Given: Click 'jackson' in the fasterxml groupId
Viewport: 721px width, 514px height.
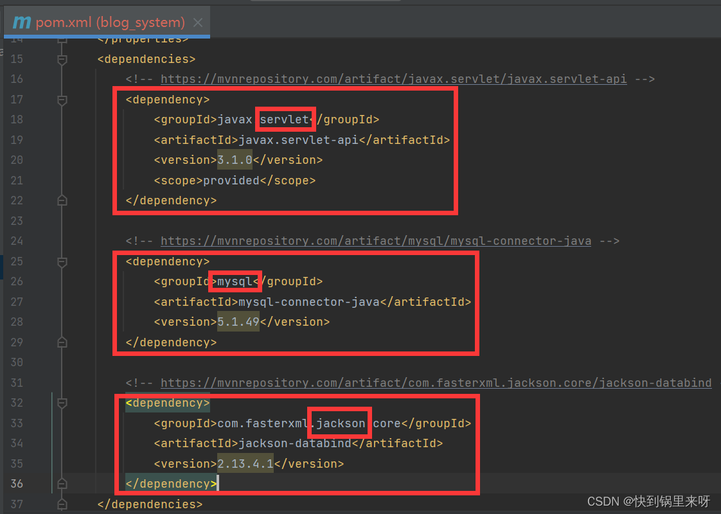Looking at the screenshot, I should click(x=341, y=423).
